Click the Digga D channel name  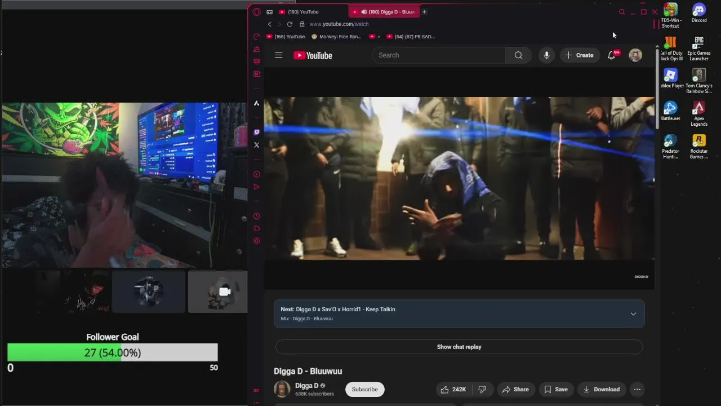coord(306,386)
